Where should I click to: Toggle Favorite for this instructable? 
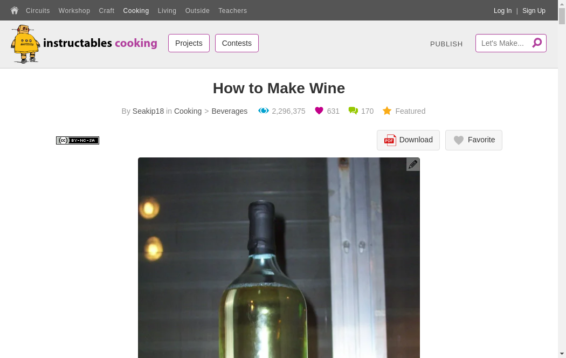[474, 140]
